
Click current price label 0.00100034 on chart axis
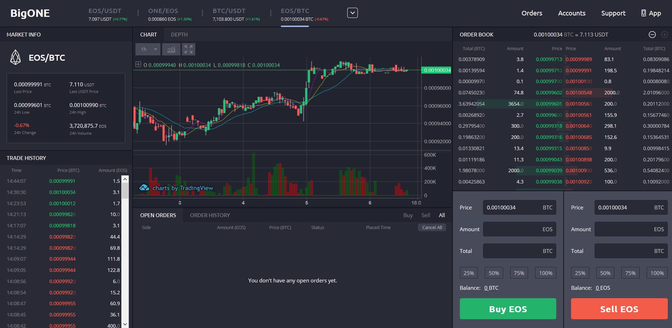tap(437, 70)
